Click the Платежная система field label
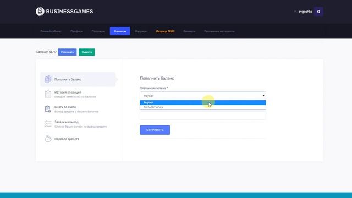The height and width of the screenshot is (198, 352). (x=154, y=89)
